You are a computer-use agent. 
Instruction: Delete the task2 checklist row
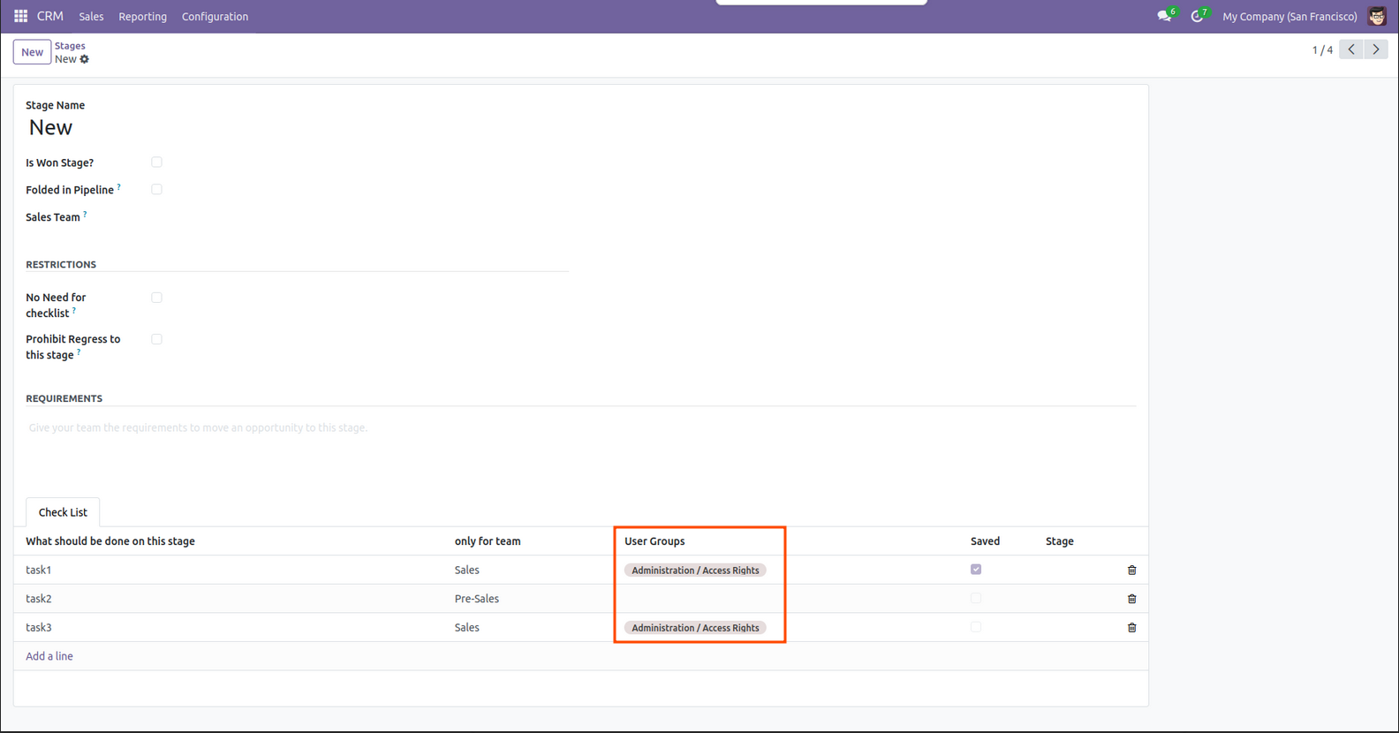tap(1131, 599)
